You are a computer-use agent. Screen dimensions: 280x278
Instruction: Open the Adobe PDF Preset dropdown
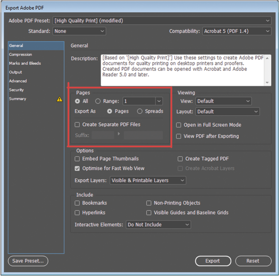[x=162, y=21]
